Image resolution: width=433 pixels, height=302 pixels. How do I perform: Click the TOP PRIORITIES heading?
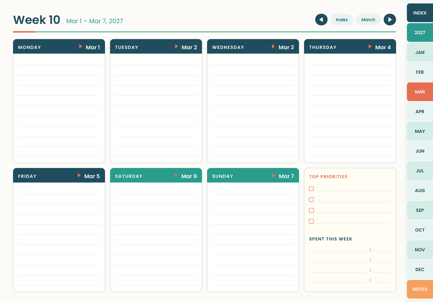[328, 177]
